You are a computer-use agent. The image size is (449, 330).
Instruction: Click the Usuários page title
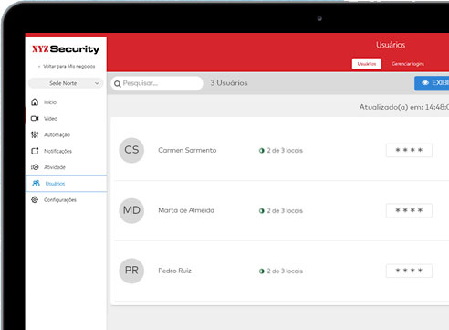[x=391, y=45]
